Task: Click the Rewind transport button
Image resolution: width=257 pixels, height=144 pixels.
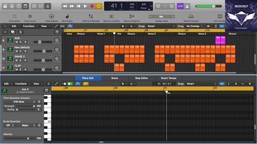Action: click(x=65, y=6)
